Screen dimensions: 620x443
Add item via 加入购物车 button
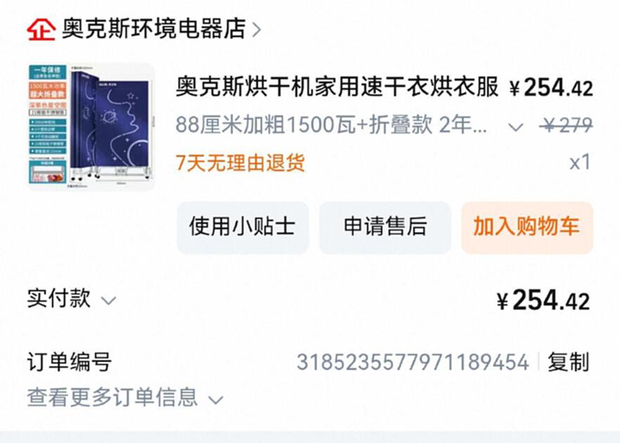(x=527, y=227)
